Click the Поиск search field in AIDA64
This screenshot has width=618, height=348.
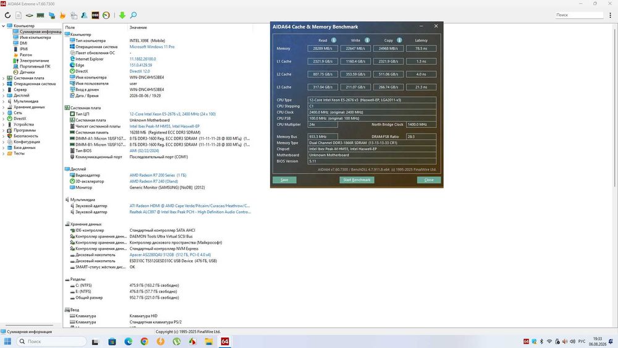pos(578,15)
